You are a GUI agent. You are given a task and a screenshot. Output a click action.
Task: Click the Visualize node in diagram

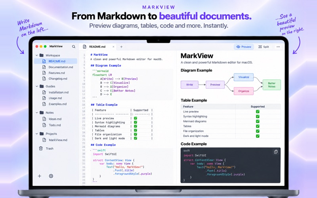(x=243, y=77)
